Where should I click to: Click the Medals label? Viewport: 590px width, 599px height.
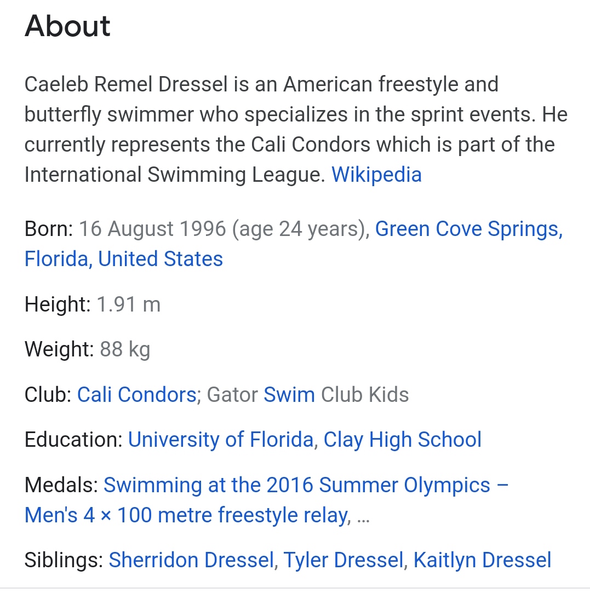(61, 485)
